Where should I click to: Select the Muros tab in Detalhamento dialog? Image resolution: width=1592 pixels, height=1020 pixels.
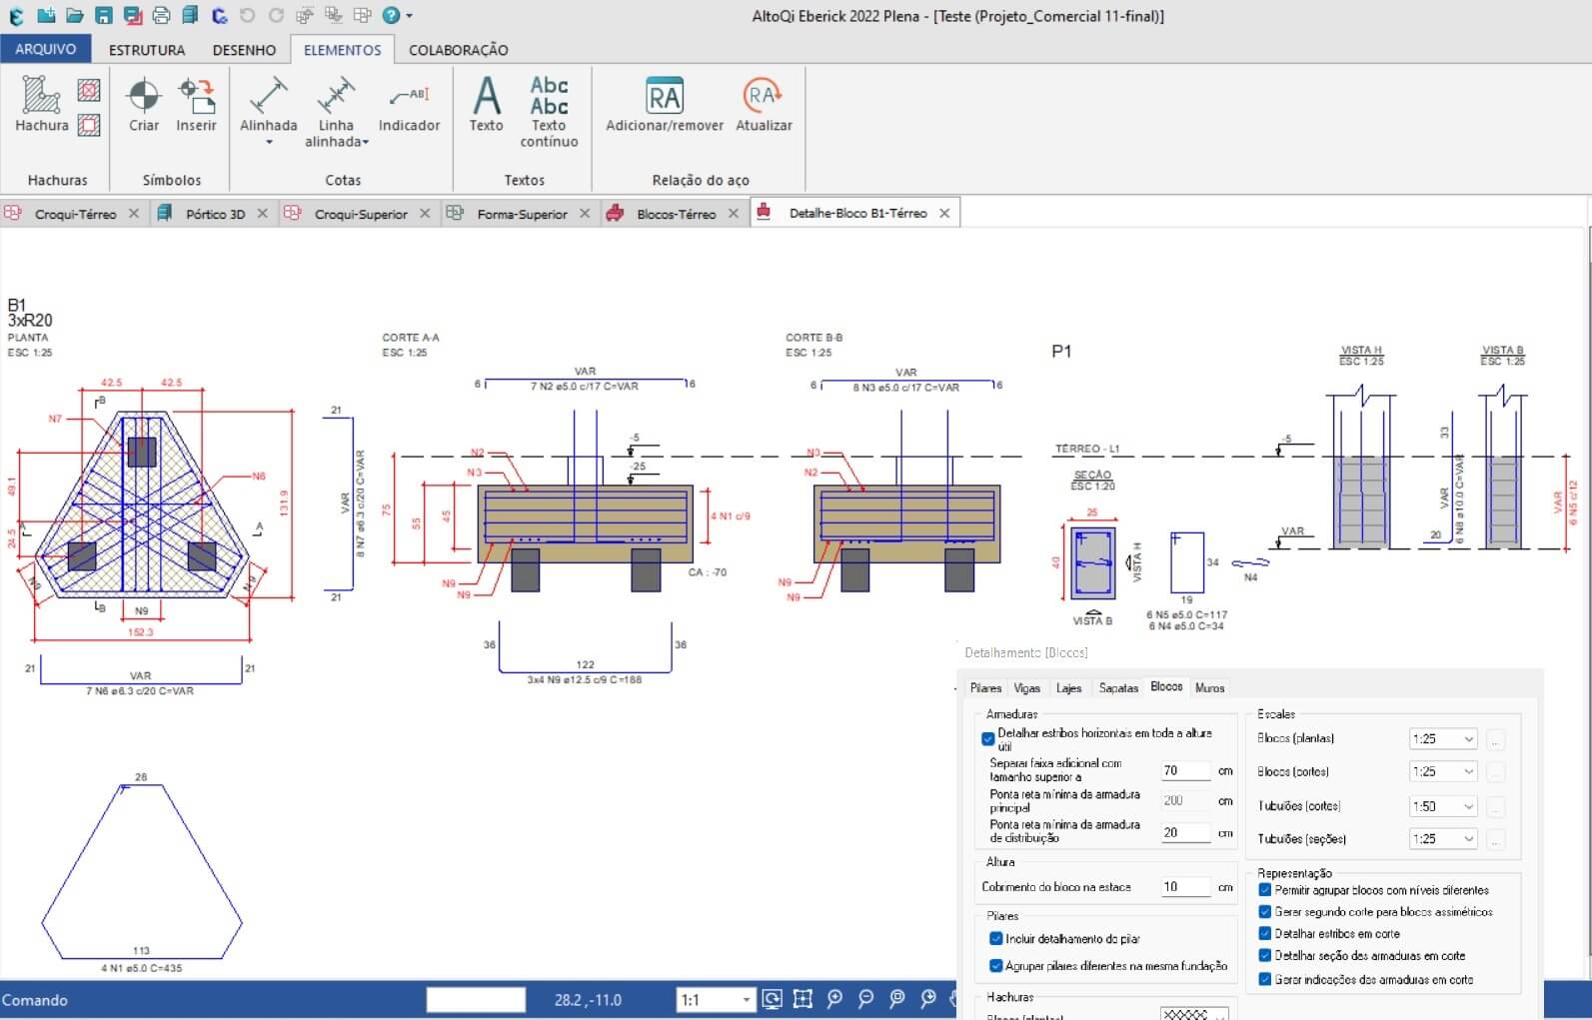point(1209,687)
